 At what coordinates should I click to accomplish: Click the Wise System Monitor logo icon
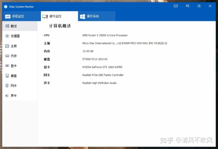6,7
